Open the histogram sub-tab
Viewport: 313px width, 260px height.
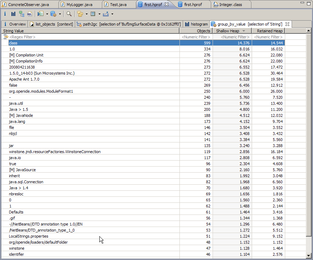[197, 24]
